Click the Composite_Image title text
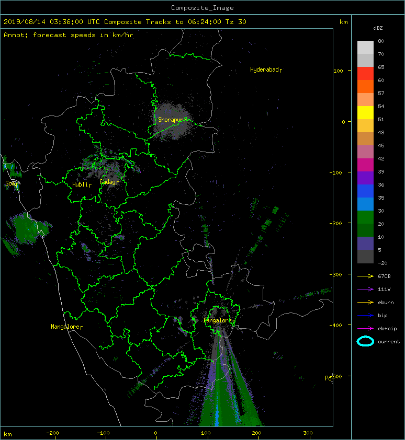The width and height of the screenshot is (405, 440). pyautogui.click(x=203, y=8)
